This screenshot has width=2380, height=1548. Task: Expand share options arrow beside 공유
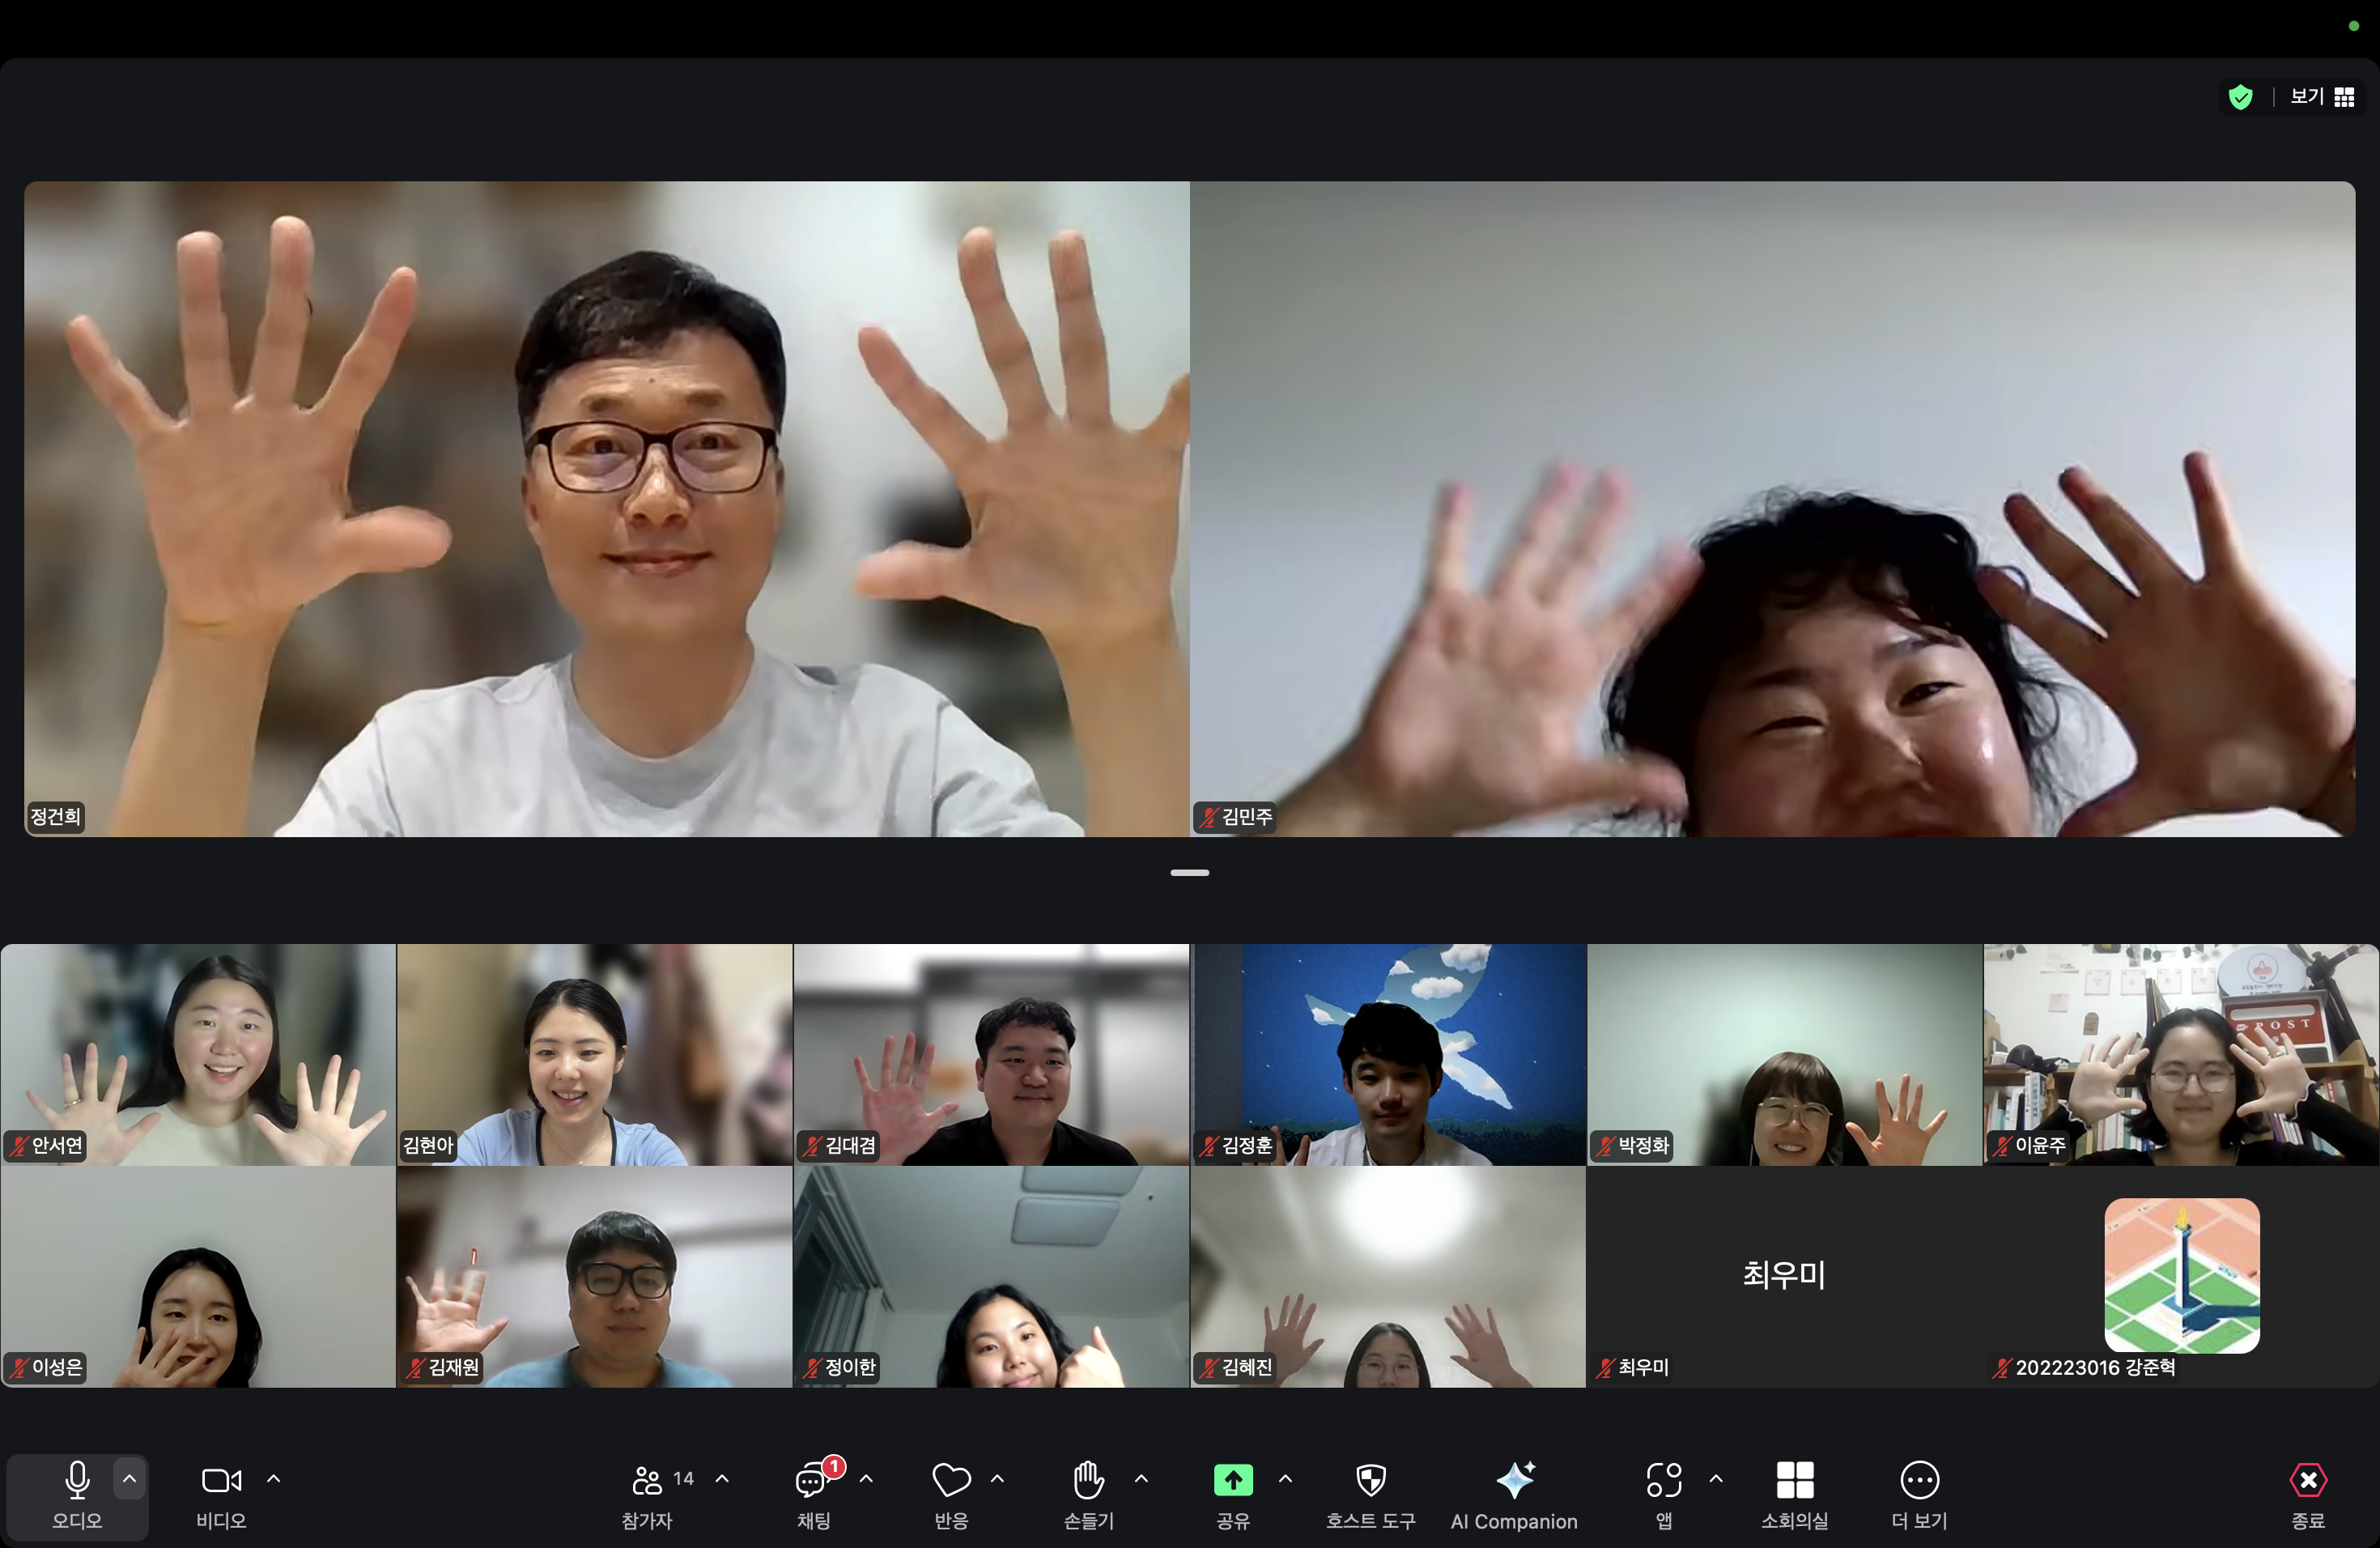coord(1285,1478)
